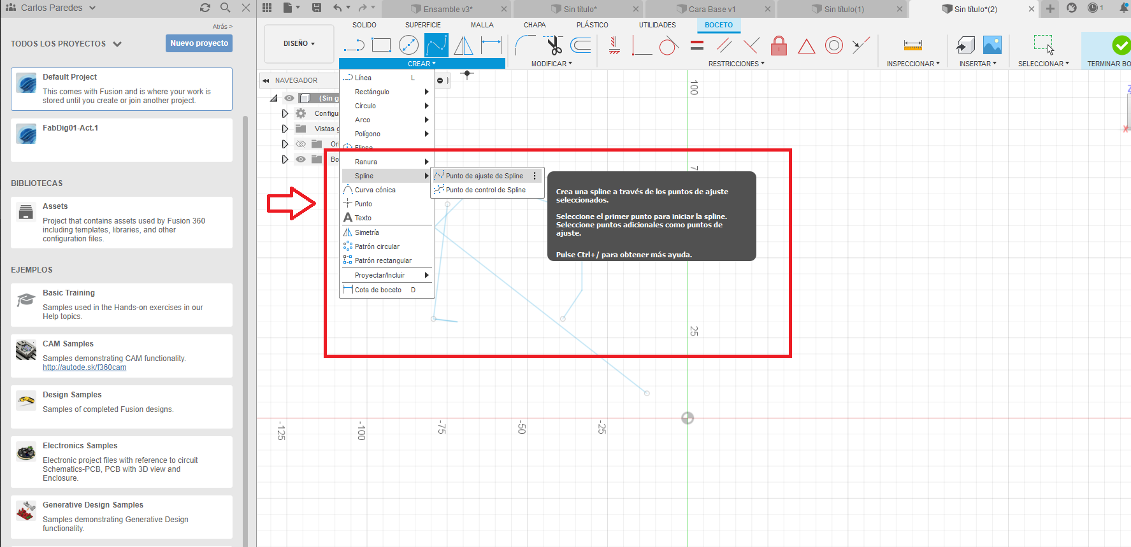
Task: Expand the Vistas tree node
Action: pos(285,129)
